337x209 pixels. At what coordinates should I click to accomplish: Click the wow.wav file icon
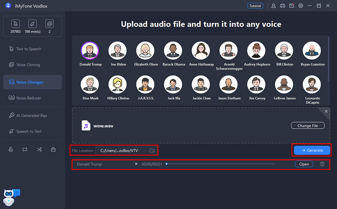(x=86, y=126)
